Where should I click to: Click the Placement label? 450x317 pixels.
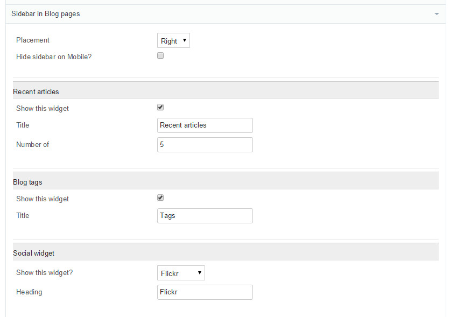tap(33, 40)
